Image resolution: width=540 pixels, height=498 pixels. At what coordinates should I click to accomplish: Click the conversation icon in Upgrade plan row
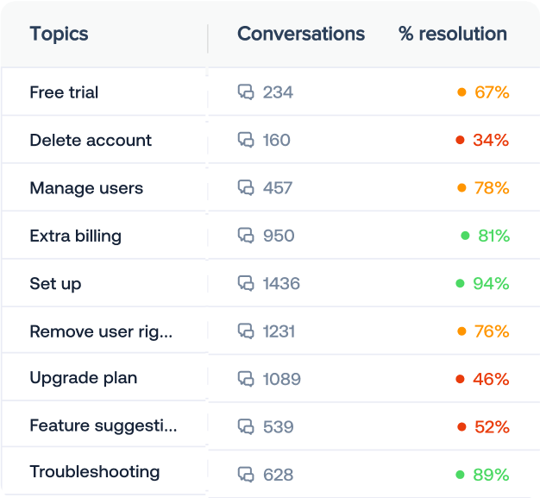pos(246,379)
